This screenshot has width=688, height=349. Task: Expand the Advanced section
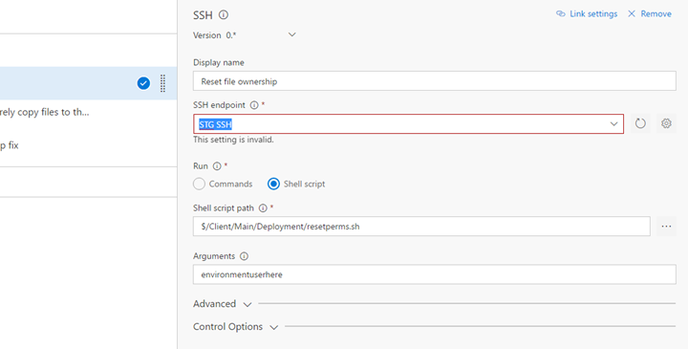pos(222,304)
